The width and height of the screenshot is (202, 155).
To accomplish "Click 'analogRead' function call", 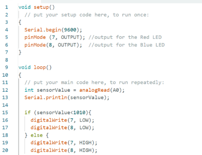I will (95, 90).
